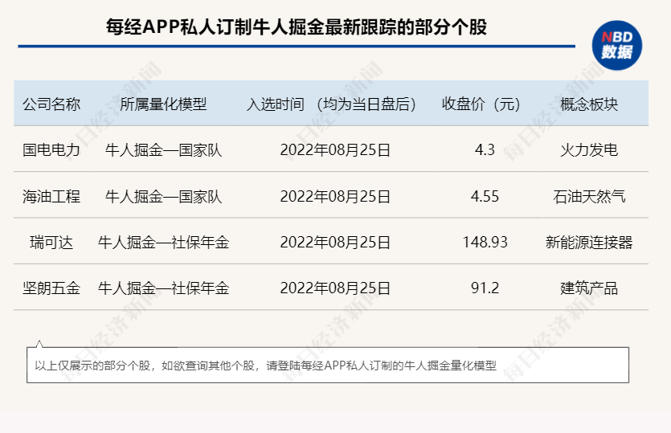Click the 石油天然气 concept cell
Screen dimensions: 671x433
(x=589, y=196)
